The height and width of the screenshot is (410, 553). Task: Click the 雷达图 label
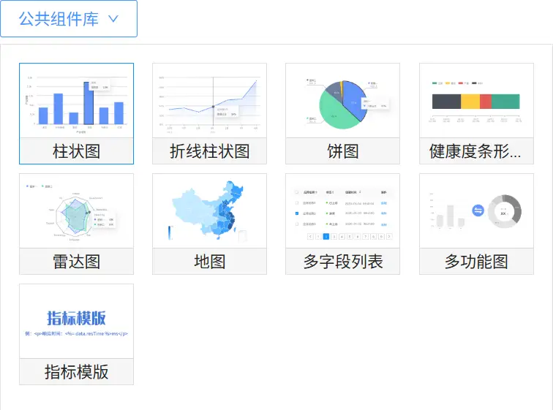[76, 262]
